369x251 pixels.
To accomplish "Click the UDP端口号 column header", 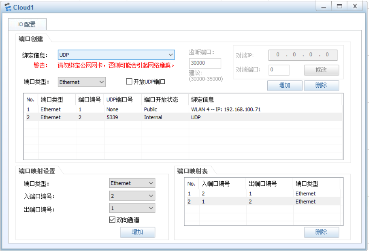I will 123,99.
